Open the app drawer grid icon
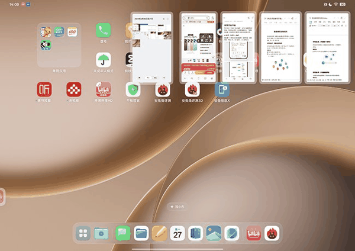The height and width of the screenshot is (251, 355). point(83,233)
